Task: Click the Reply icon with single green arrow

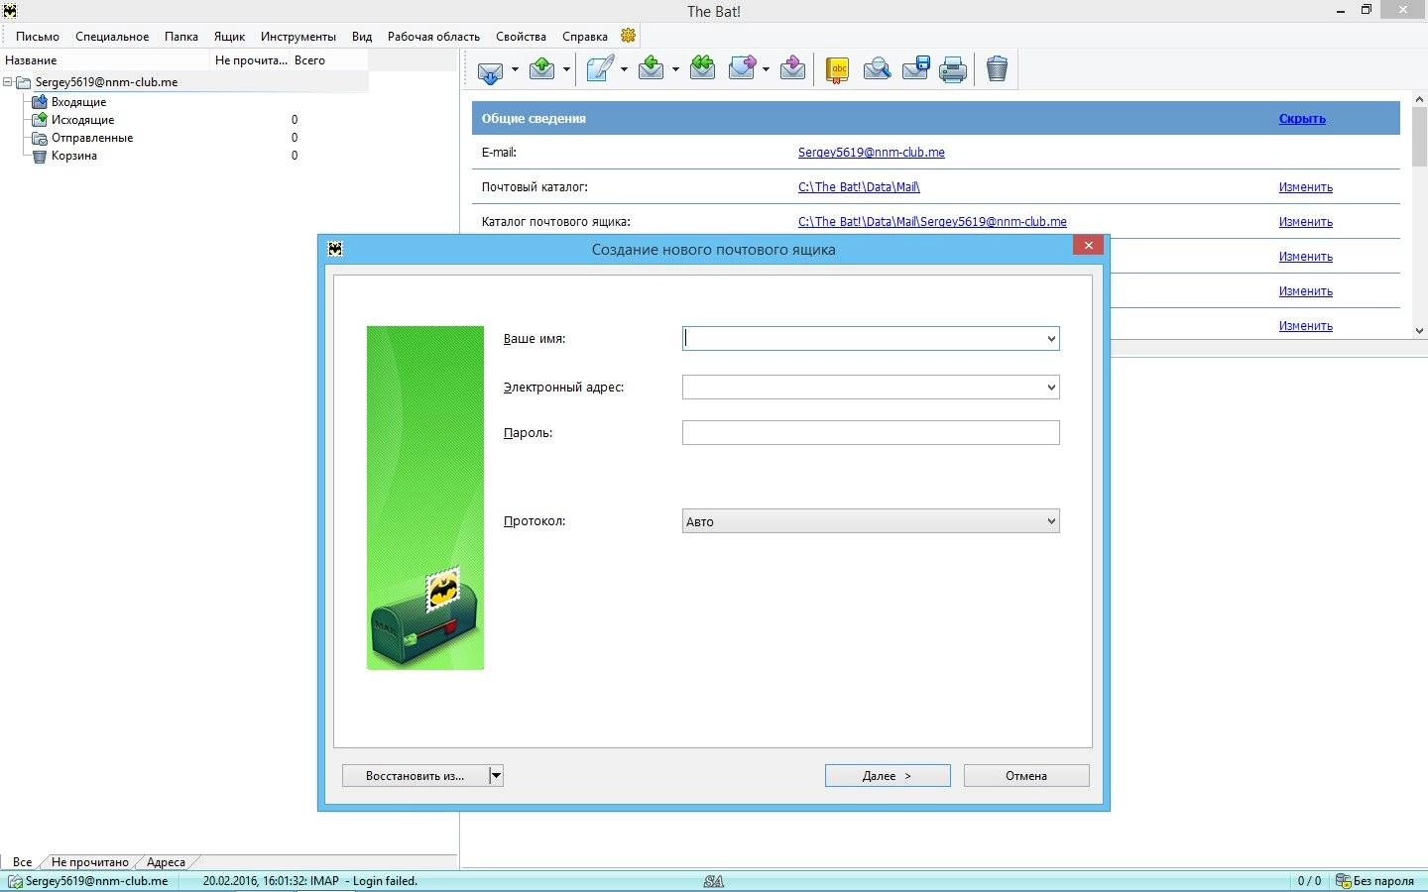Action: tap(652, 68)
